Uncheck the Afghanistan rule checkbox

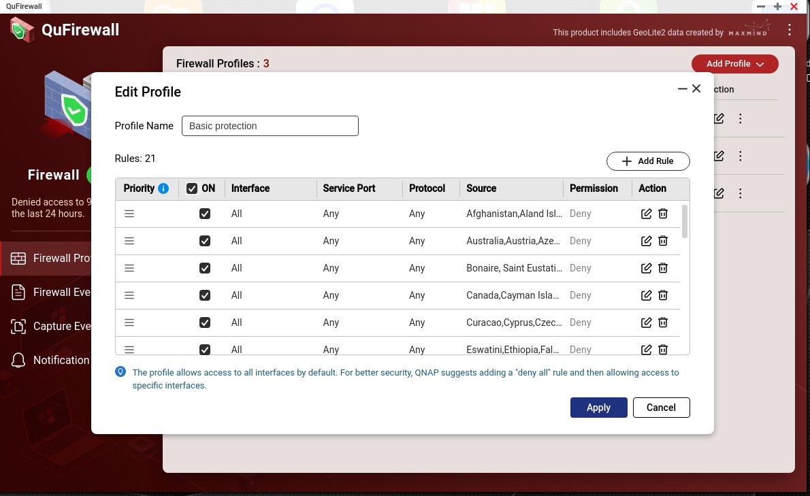[205, 214]
